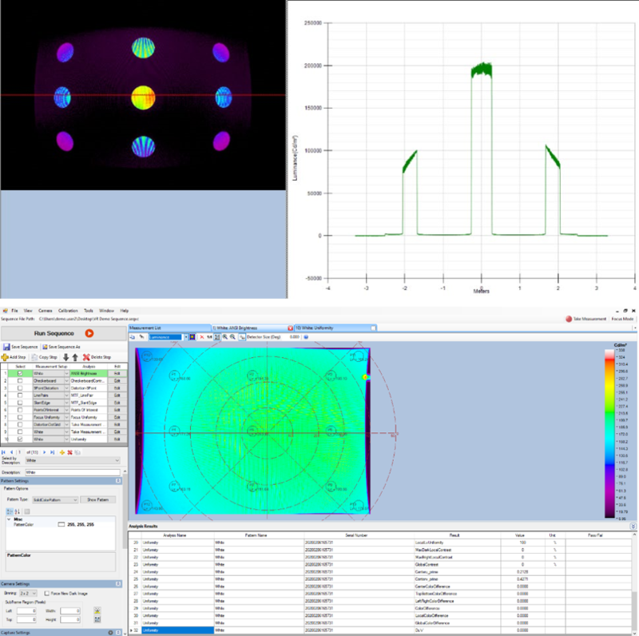Switch pattern properties to categorized view
Viewport: 639px width, 636px height.
10,511
